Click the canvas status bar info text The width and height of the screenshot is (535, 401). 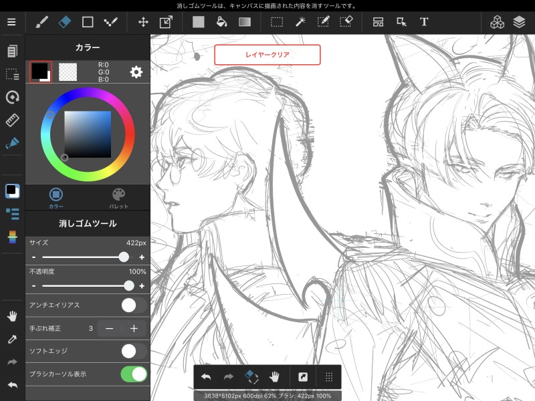[x=267, y=396]
